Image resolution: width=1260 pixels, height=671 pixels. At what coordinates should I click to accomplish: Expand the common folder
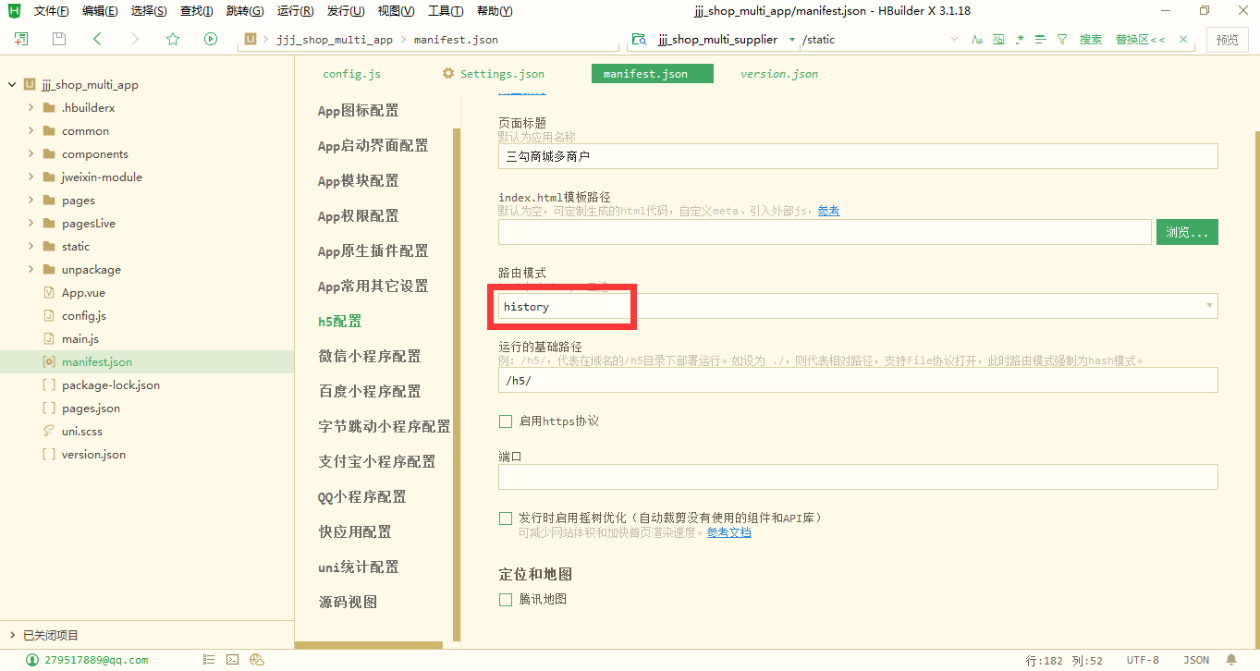31,131
